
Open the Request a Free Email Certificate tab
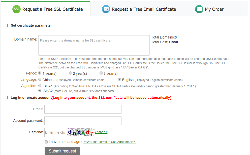(x=144, y=9)
